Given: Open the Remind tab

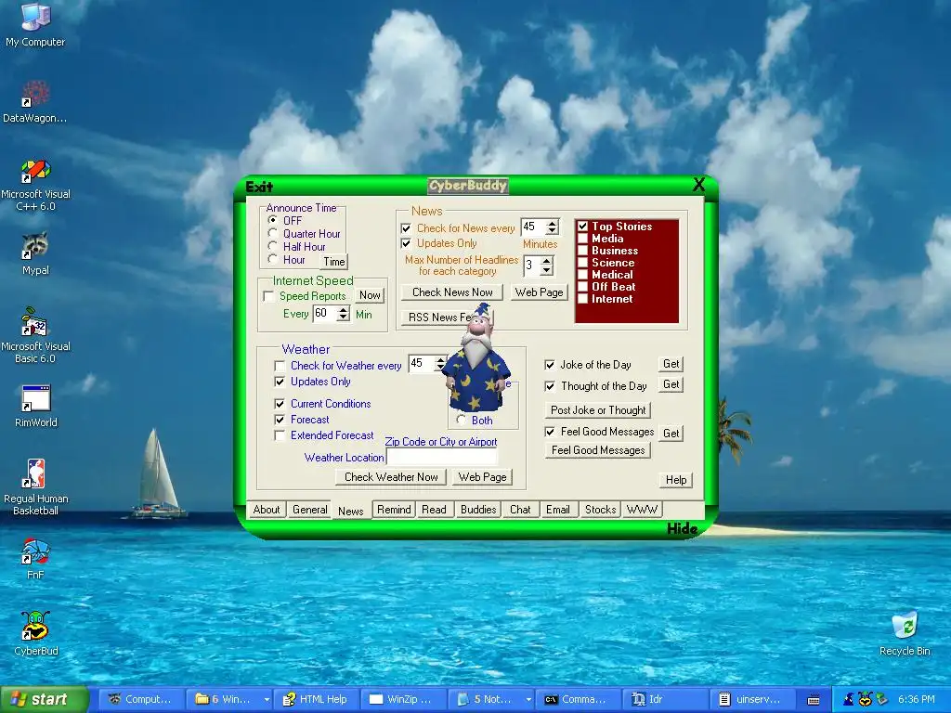Looking at the screenshot, I should coord(394,510).
